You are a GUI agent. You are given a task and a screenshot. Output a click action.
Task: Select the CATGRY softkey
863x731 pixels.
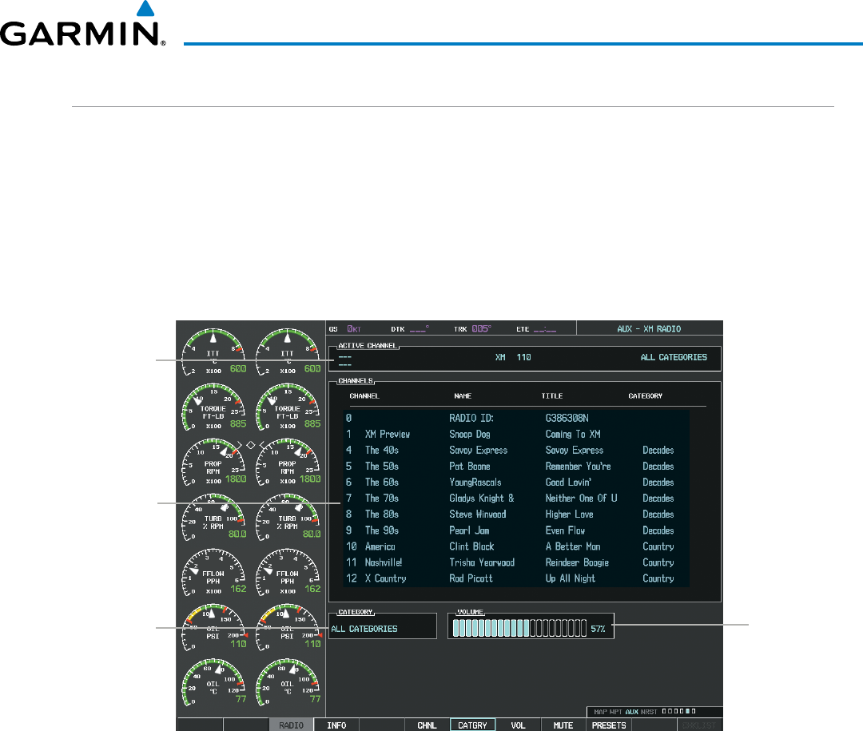point(472,725)
